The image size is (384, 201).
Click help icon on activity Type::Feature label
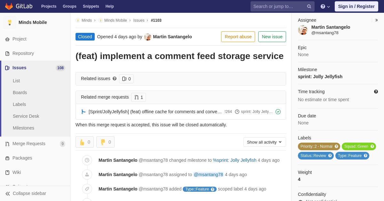coord(212,189)
